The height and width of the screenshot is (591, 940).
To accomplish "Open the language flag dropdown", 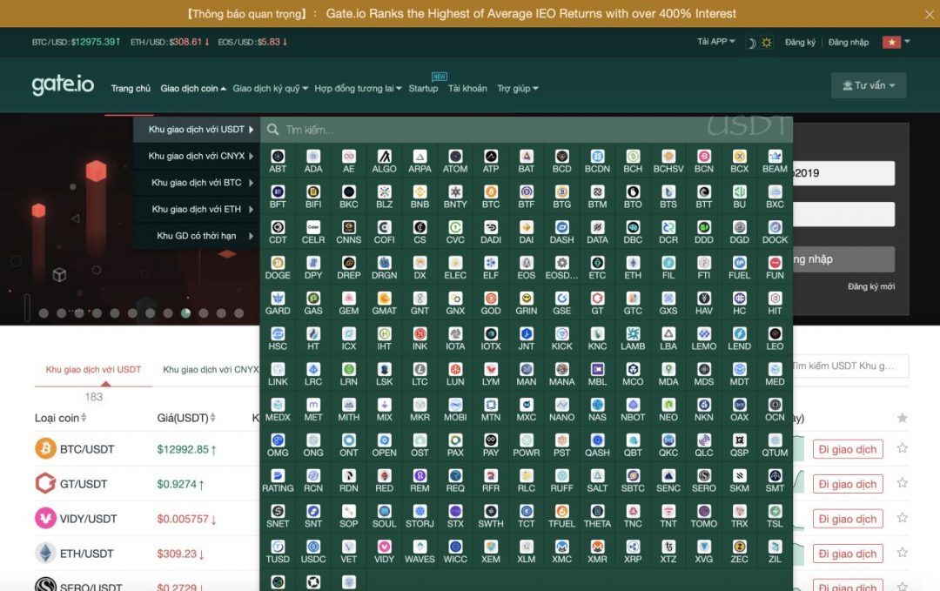I will point(896,42).
